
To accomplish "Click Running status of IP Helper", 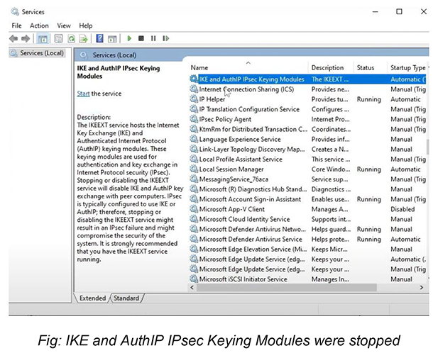I will coord(368,99).
